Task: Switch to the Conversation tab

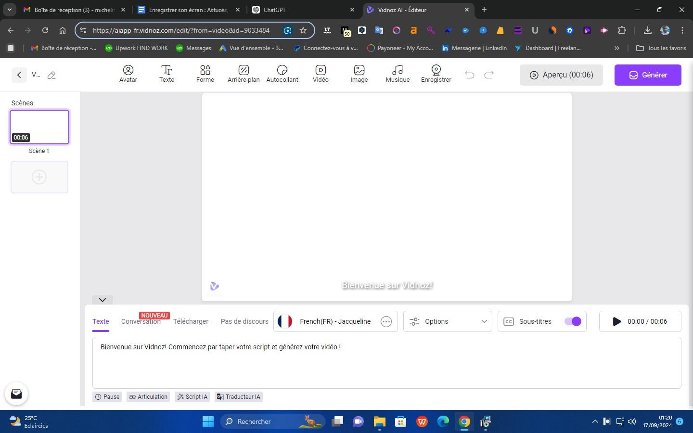Action: pos(141,321)
